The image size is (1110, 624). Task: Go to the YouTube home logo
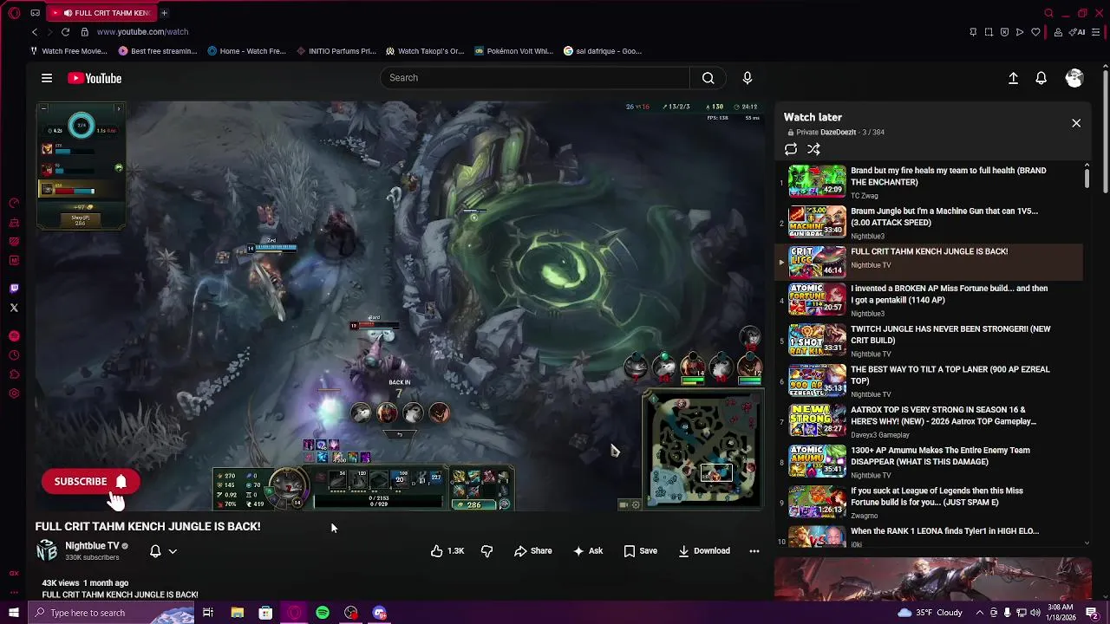(x=95, y=78)
